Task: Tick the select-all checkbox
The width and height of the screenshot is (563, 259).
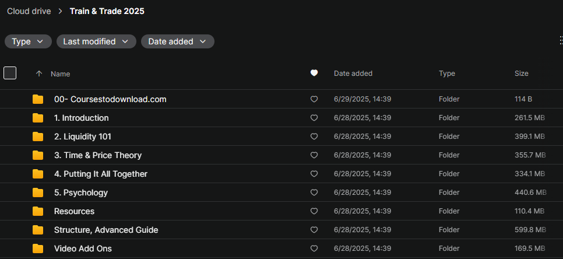Action: tap(10, 73)
